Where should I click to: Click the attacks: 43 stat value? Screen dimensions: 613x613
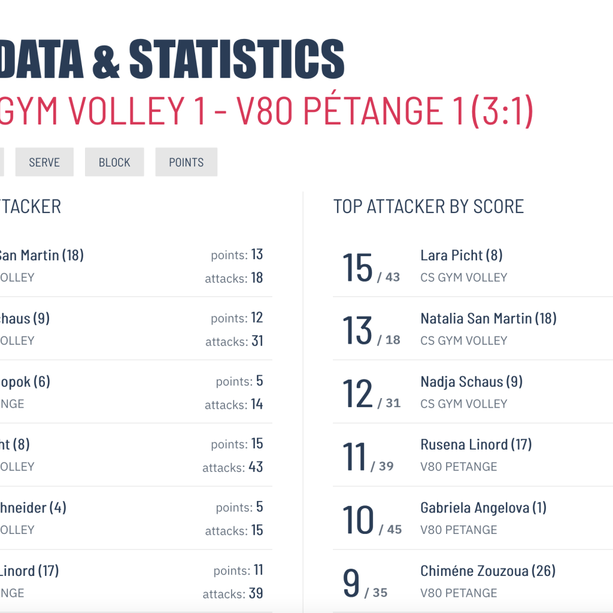point(256,467)
